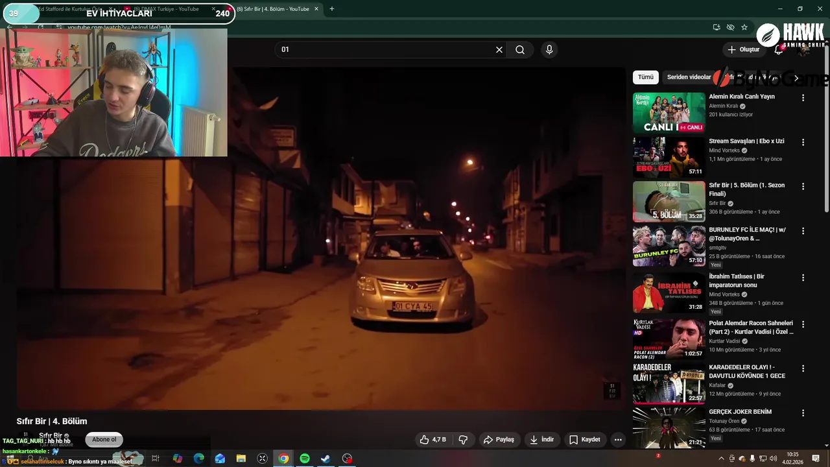Click the Polat Alemdar Racon thumbnail
The width and height of the screenshot is (830, 467).
point(669,339)
